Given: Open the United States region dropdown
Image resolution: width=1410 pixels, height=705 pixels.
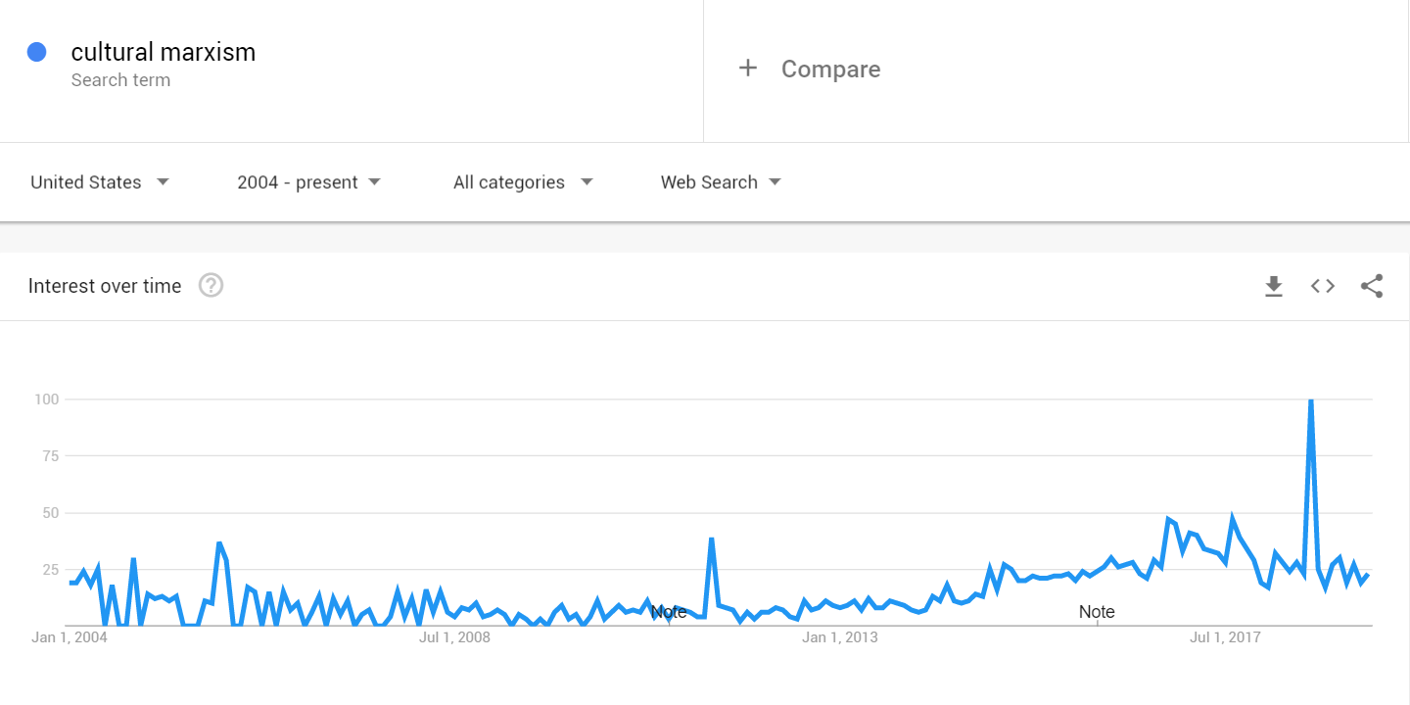Looking at the screenshot, I should [100, 182].
